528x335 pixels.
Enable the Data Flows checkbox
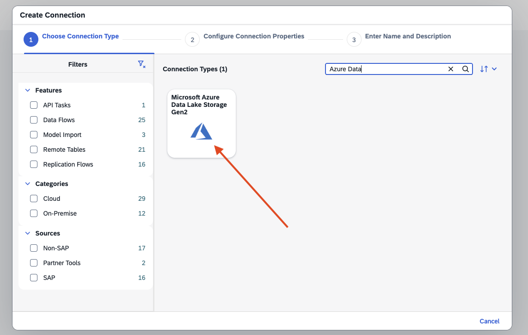tap(34, 120)
